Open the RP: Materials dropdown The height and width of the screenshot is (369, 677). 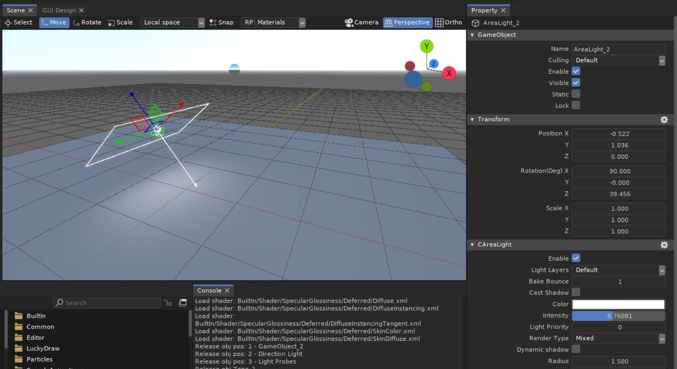273,23
